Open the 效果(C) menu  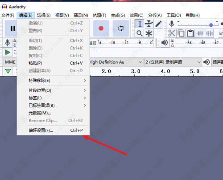point(136,15)
